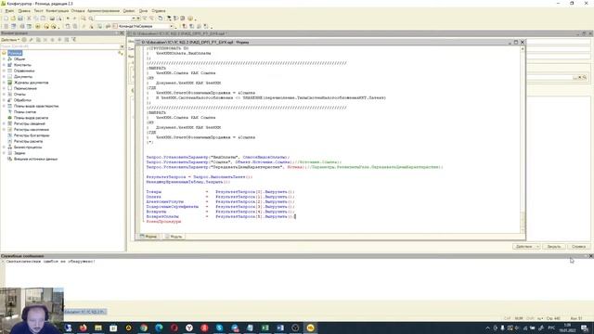Click the Yandex browser taskbar icon
This screenshot has height=334, width=594.
pos(189,328)
